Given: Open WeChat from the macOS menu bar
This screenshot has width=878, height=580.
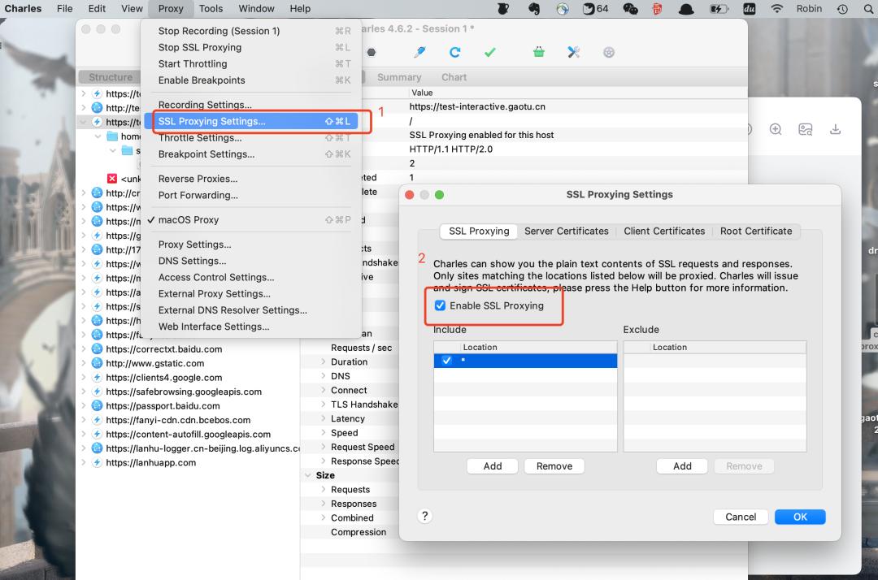Looking at the screenshot, I should [630, 9].
